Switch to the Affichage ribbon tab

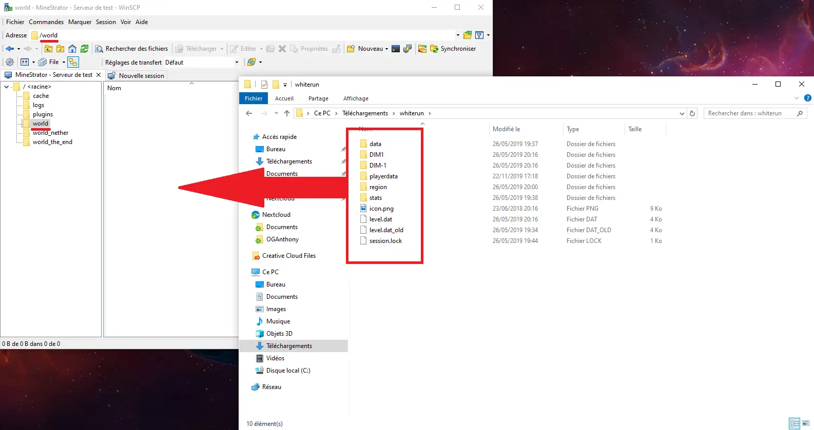356,98
